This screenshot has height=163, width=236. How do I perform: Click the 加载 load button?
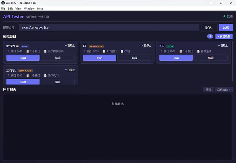tap(226, 28)
